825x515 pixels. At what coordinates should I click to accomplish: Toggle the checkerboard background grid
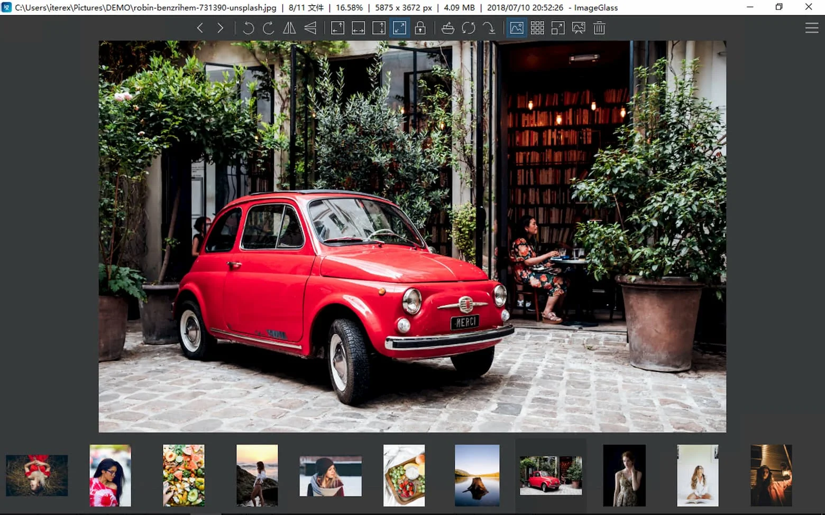[537, 28]
